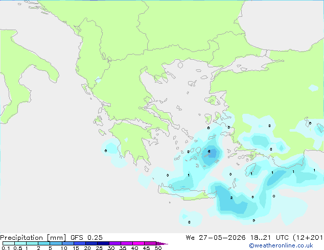Click the 'Precipitation [mm]' title text
Screen dimensions: 324x250
[33, 238]
